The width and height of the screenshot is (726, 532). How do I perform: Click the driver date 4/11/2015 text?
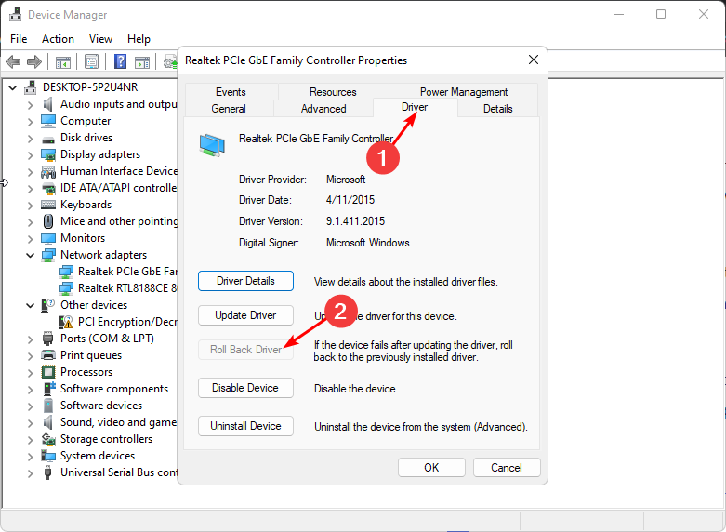pos(350,200)
